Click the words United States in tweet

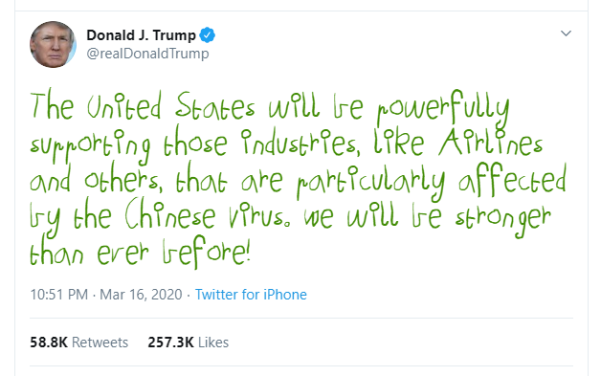click(170, 105)
